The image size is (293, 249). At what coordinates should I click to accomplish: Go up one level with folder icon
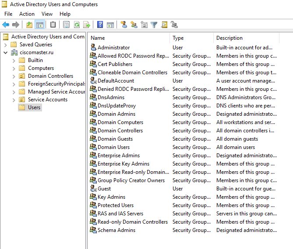29,24
